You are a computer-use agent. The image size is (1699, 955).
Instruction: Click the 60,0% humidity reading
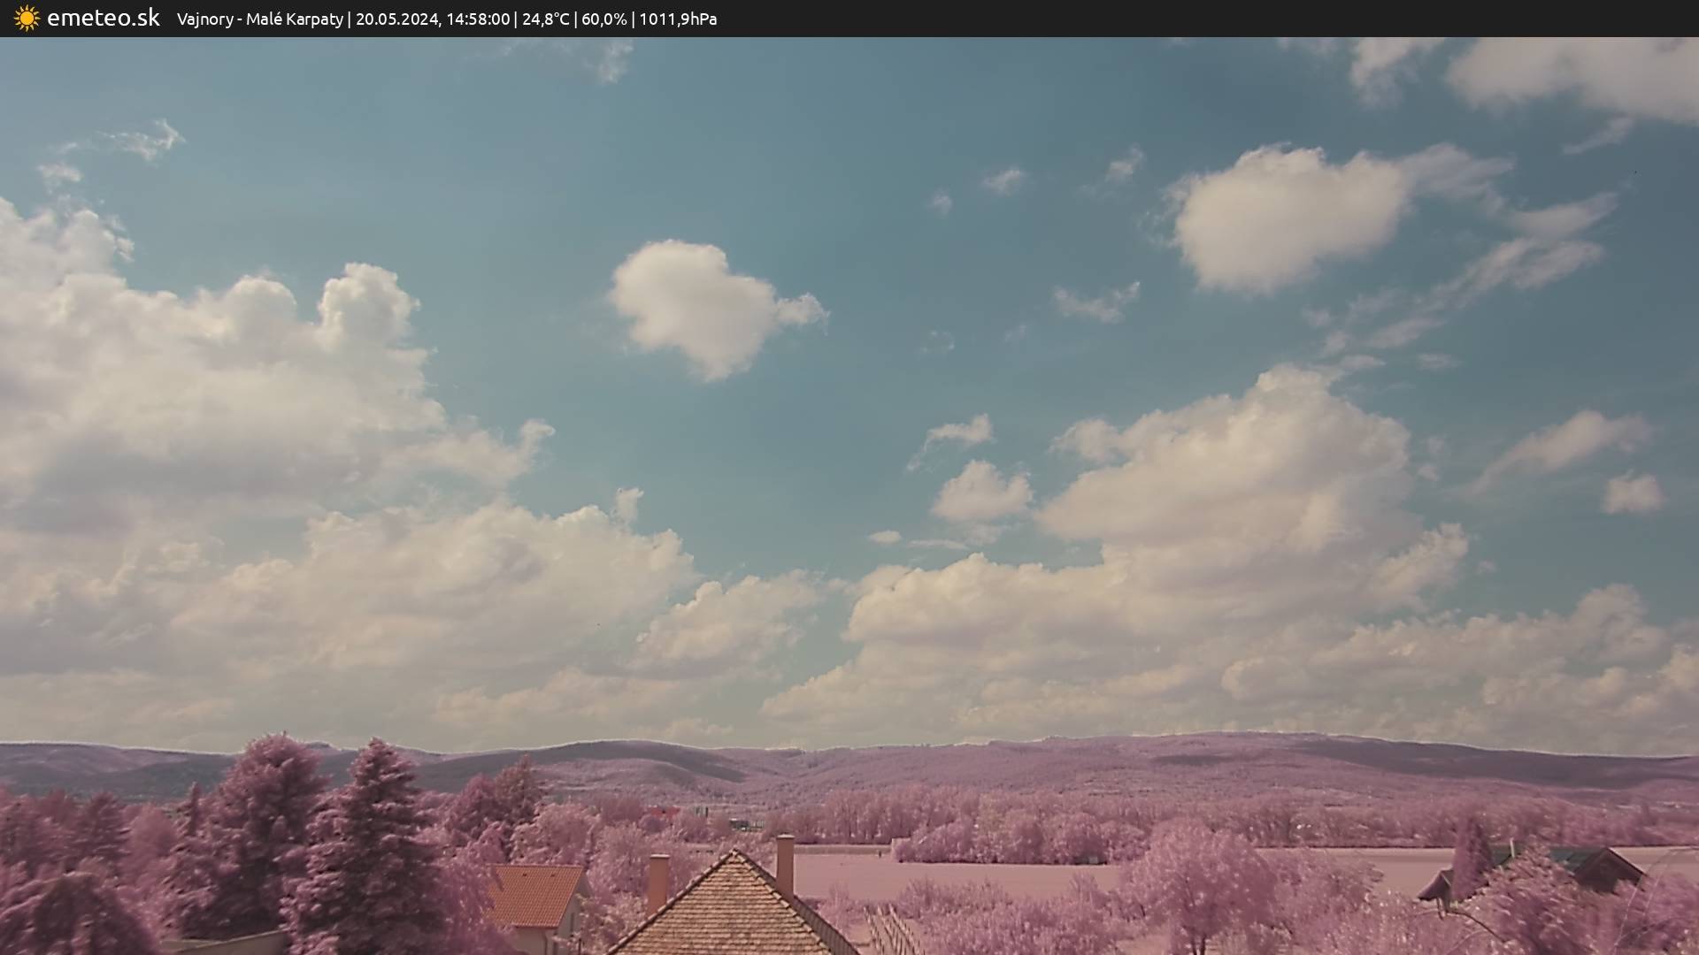603,19
